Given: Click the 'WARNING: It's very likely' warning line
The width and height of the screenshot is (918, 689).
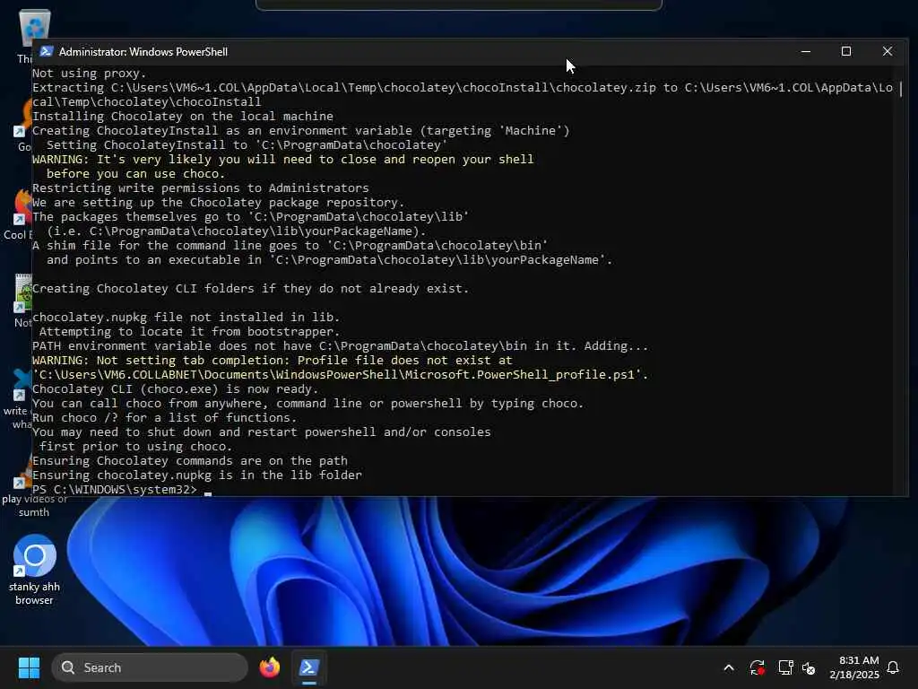Looking at the screenshot, I should pos(282,160).
